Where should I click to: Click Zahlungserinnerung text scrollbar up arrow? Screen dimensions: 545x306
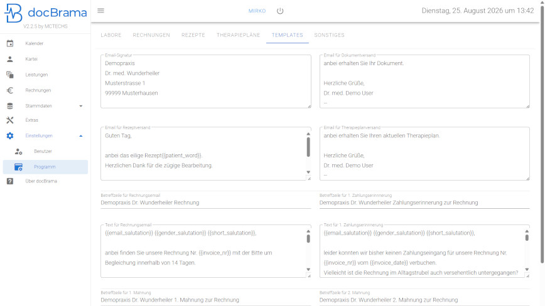click(527, 231)
